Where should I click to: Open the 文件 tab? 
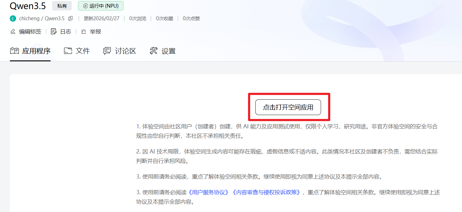(x=77, y=51)
